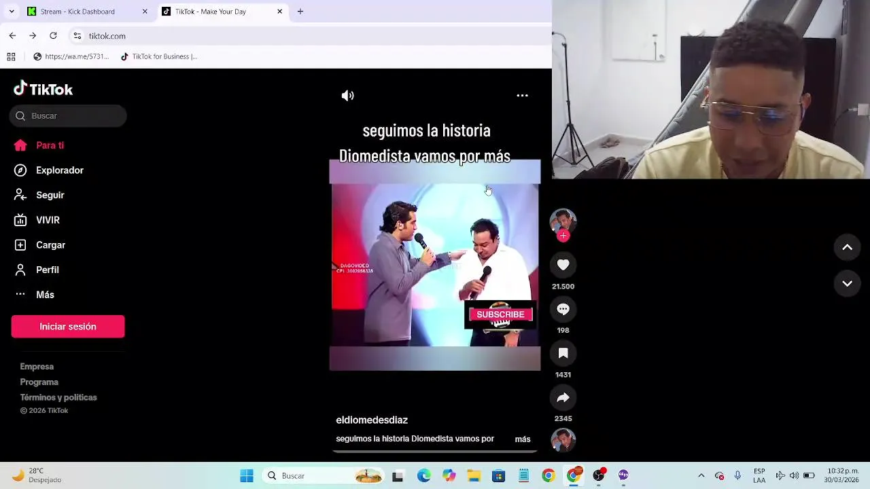Image resolution: width=870 pixels, height=489 pixels.
Task: Open the comments bubble icon
Action: tap(563, 309)
